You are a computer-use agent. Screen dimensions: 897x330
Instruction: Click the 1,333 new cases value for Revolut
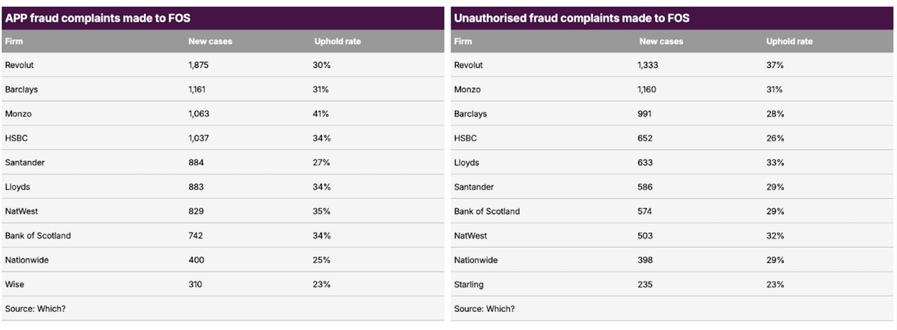click(647, 66)
